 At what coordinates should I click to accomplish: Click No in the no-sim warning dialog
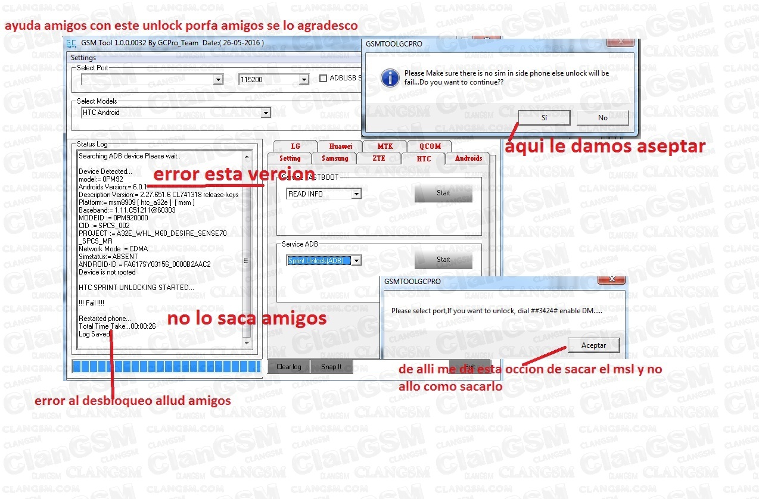point(603,118)
